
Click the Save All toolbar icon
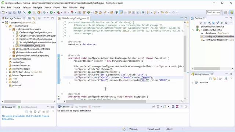pyautogui.click(x=14, y=12)
